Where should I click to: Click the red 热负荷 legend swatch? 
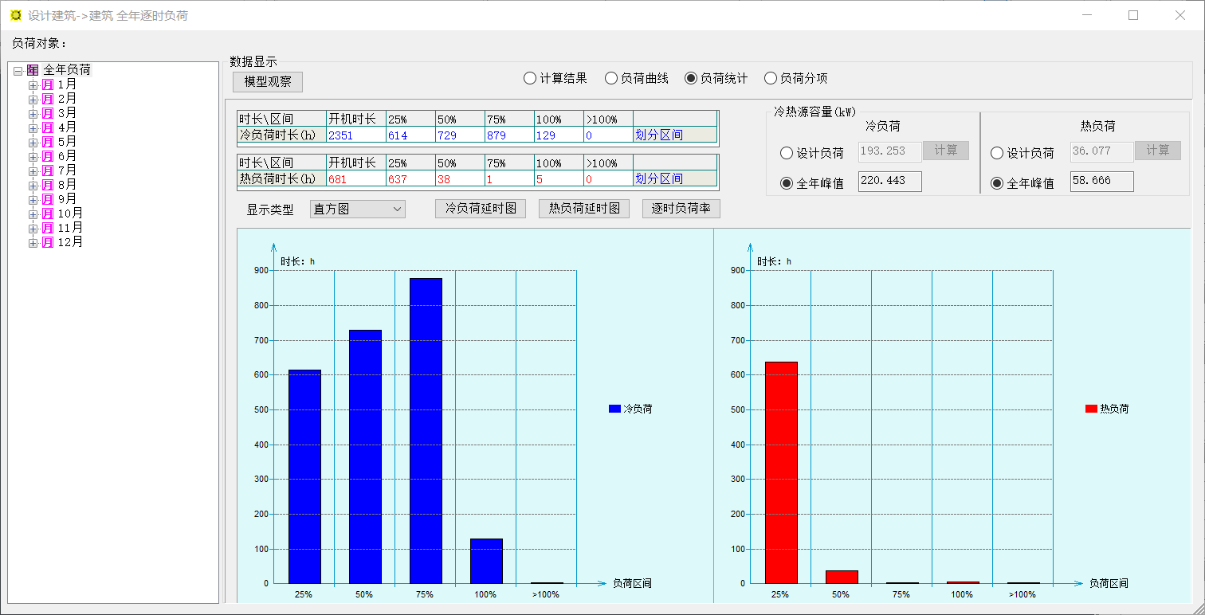pyautogui.click(x=1091, y=409)
